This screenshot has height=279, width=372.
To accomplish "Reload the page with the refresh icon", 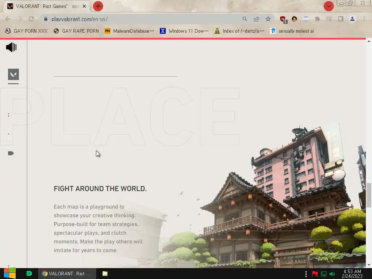I will point(31,19).
